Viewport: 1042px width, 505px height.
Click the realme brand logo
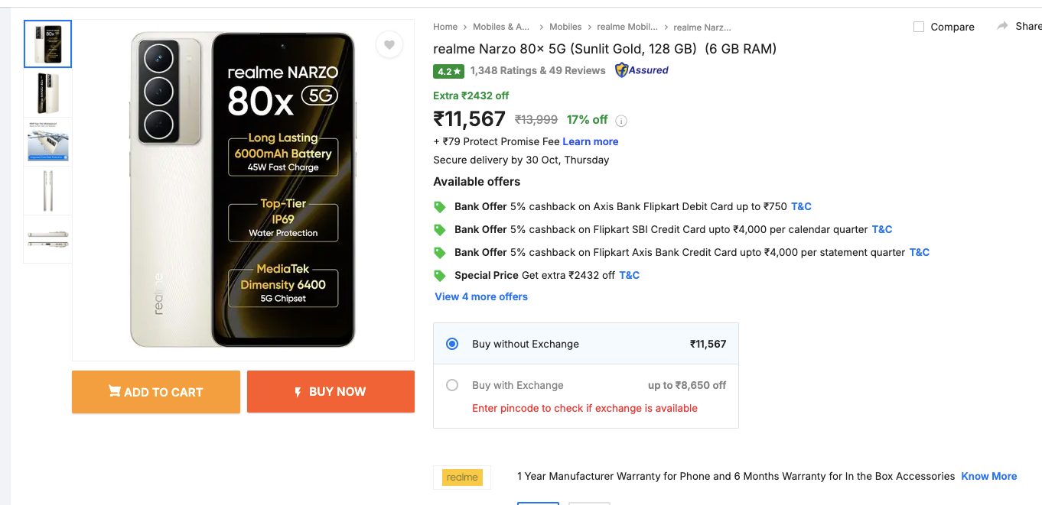tap(462, 477)
